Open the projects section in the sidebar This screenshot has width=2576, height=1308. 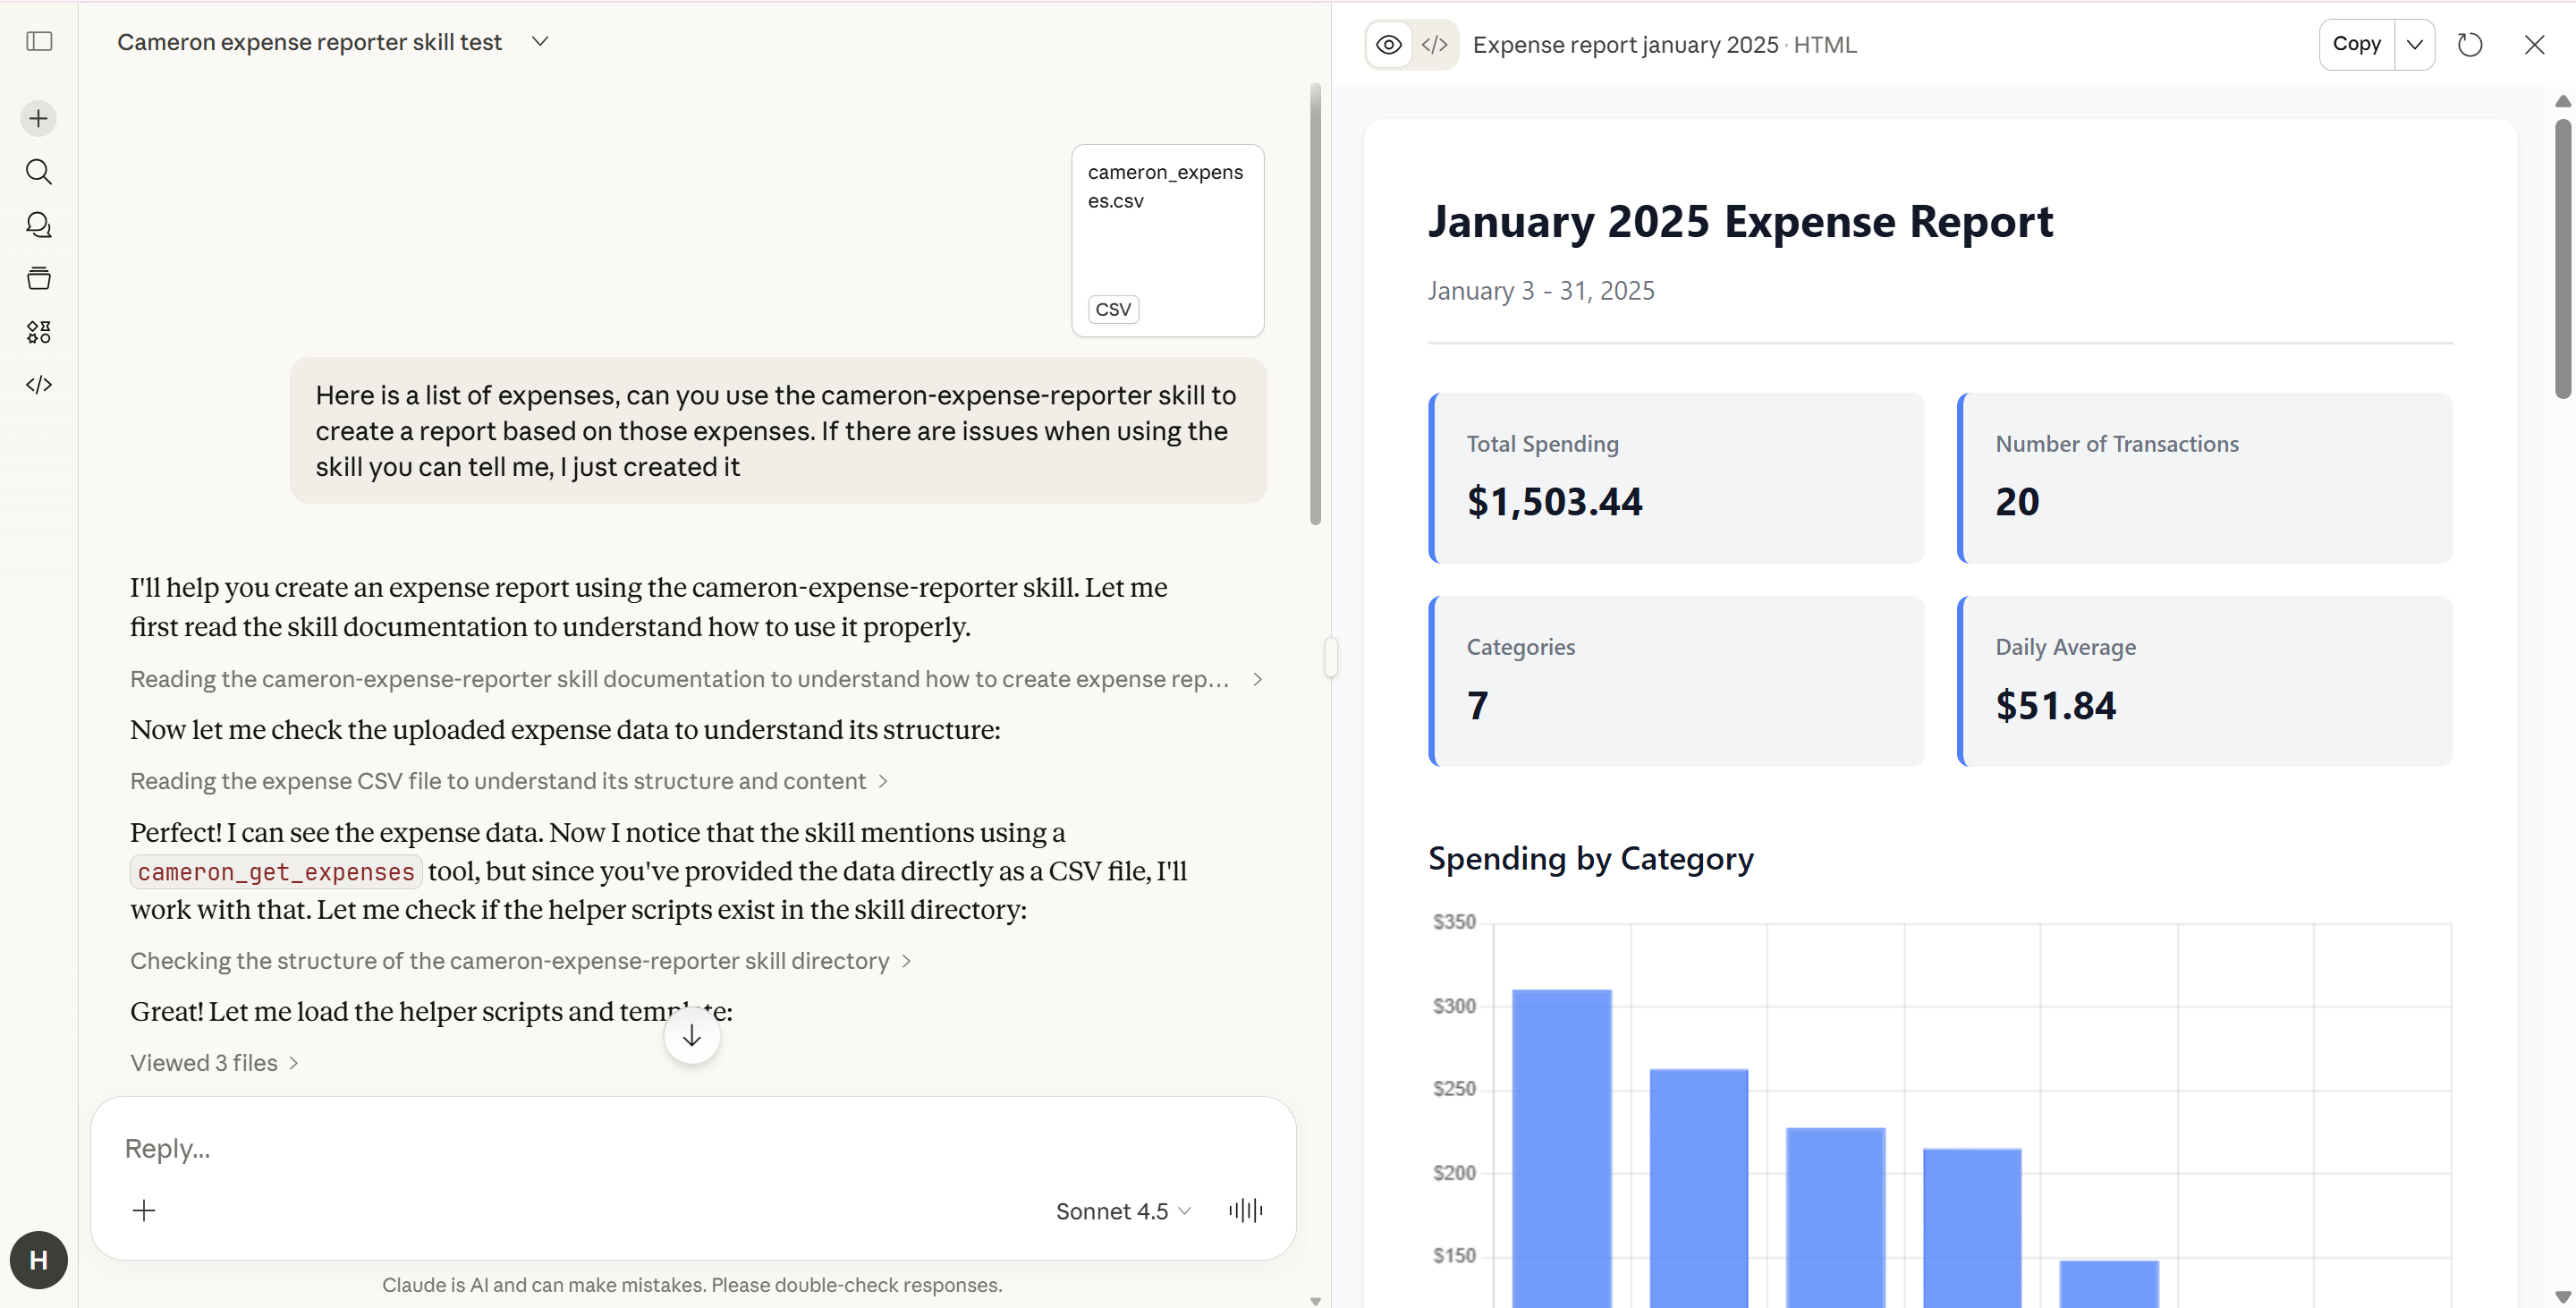tap(38, 278)
